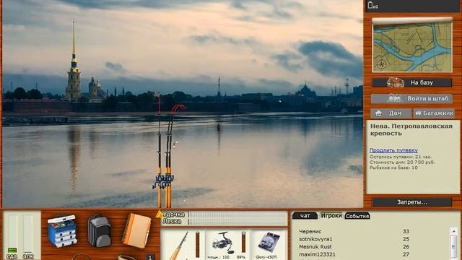462x260 pixels.
Task: Click the left fishing rod with red tip
Action: point(159,150)
